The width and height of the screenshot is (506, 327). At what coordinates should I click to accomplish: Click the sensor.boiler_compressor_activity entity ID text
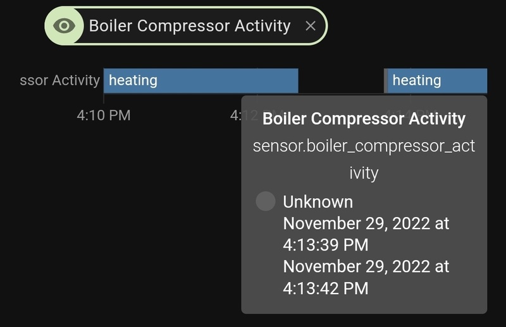364,158
